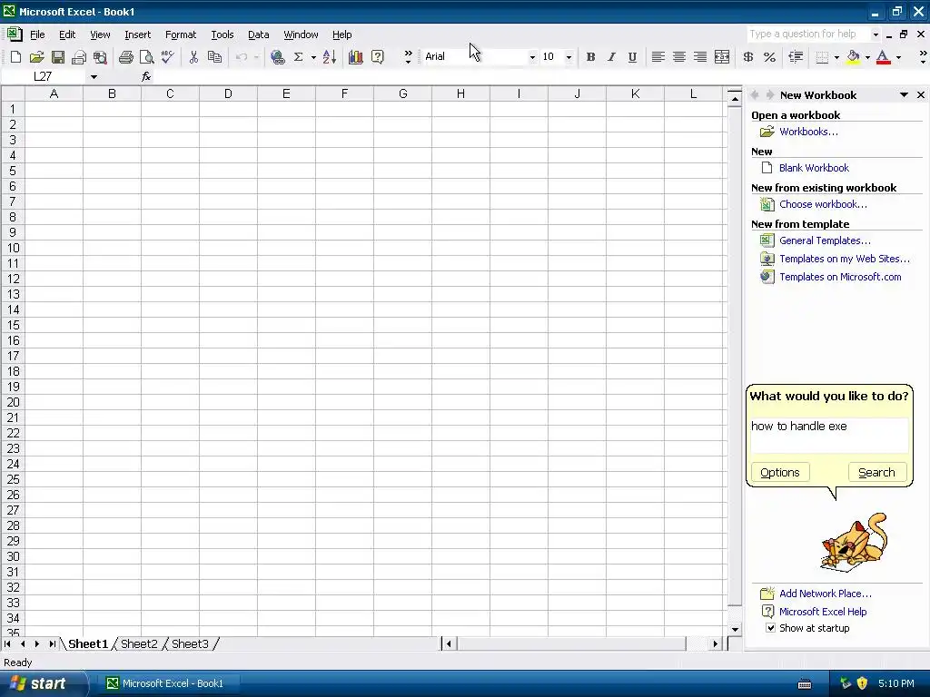The height and width of the screenshot is (697, 930).
Task: Expand the Font Color dropdown arrow
Action: pyautogui.click(x=898, y=57)
